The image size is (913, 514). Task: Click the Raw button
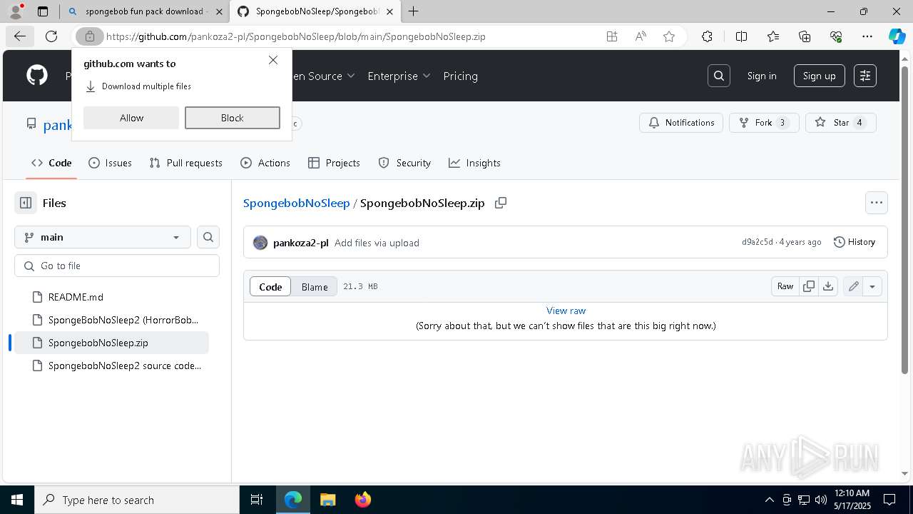785,286
